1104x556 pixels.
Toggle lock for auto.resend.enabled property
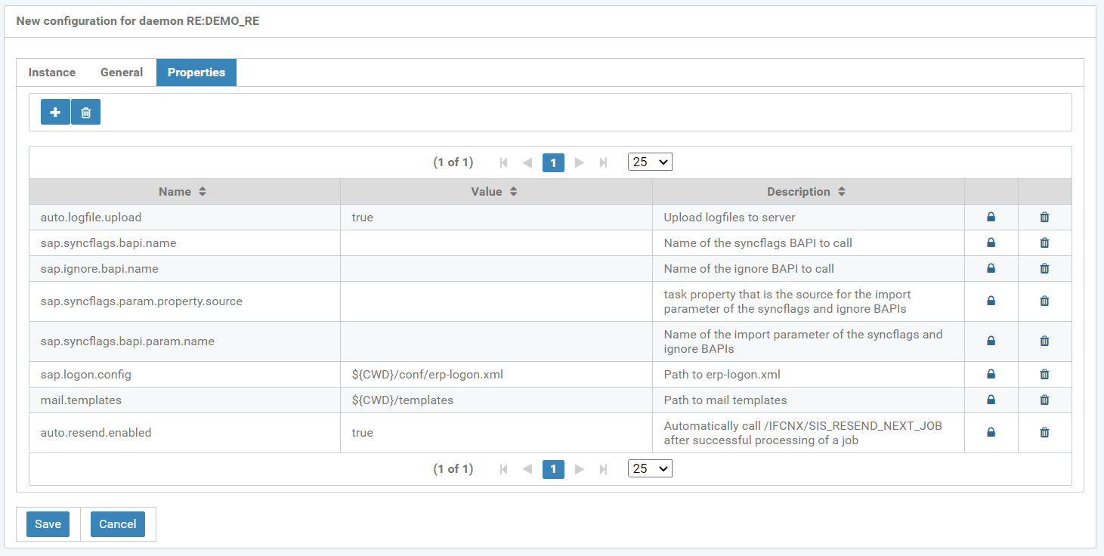point(991,433)
